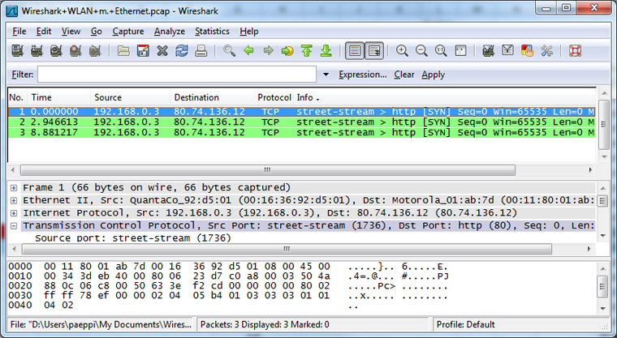617x338 pixels.
Task: Go forward in packet history arrow
Action: pos(268,51)
